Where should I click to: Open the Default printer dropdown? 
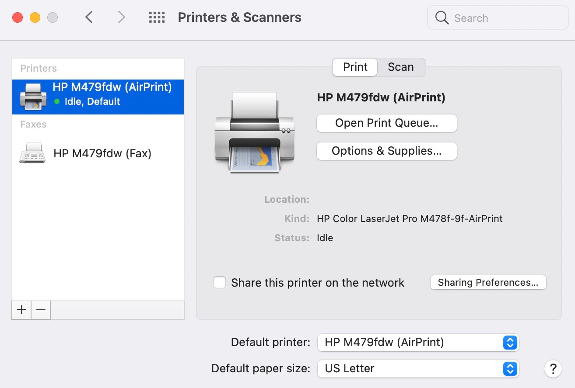417,342
